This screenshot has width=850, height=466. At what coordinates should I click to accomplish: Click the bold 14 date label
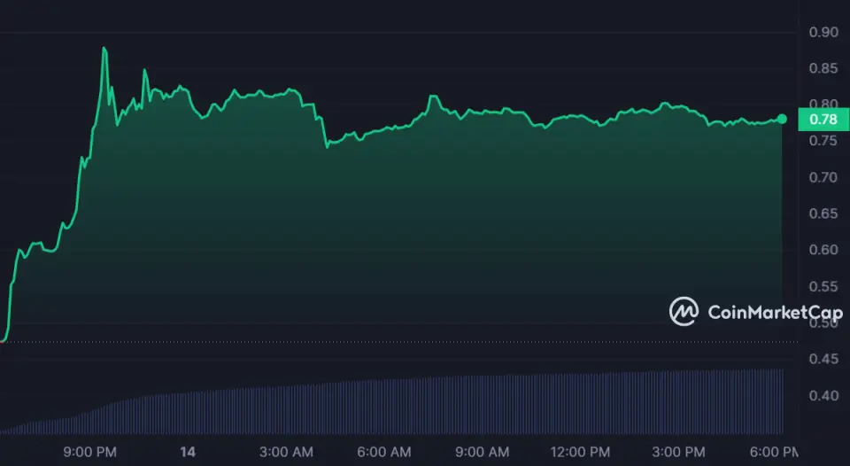pos(188,452)
